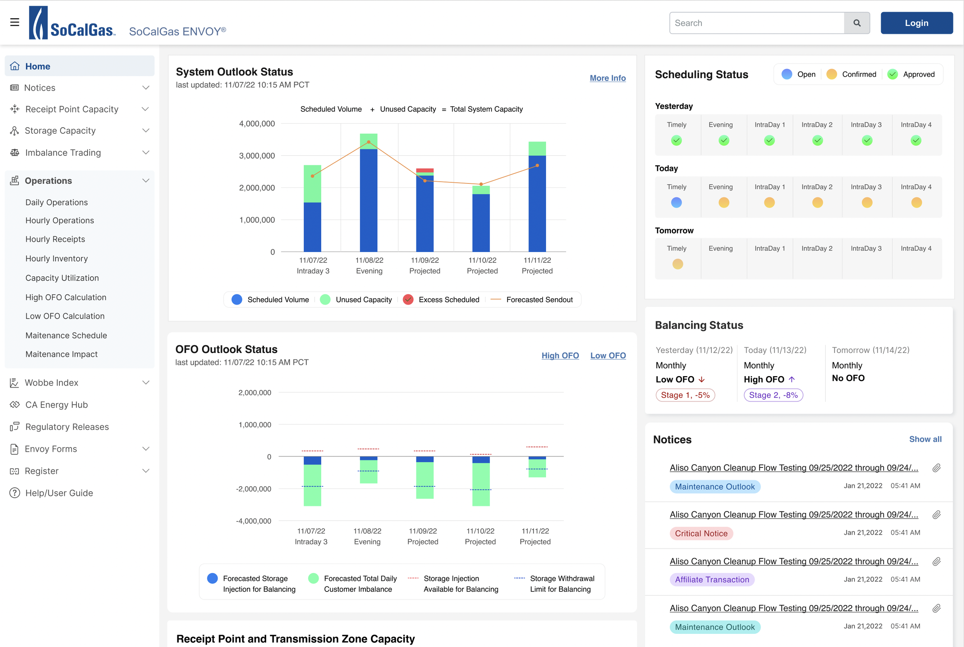Image resolution: width=964 pixels, height=647 pixels.
Task: Select High OFO Calculation menu item
Action: click(66, 297)
